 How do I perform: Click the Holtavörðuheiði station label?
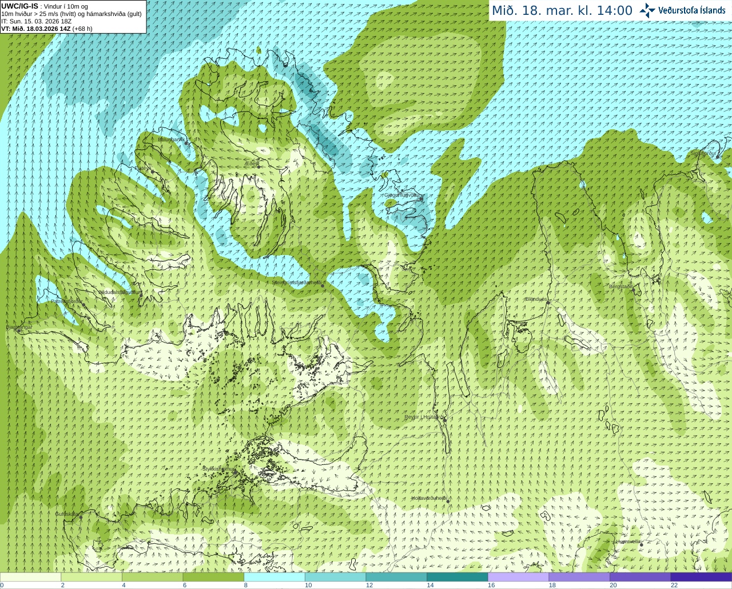[x=429, y=498]
